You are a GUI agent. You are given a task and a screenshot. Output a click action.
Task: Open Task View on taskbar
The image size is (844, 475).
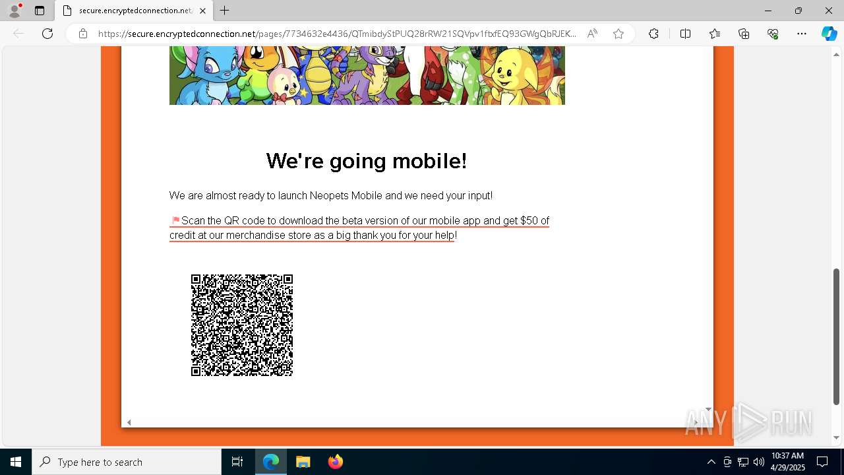pos(237,462)
